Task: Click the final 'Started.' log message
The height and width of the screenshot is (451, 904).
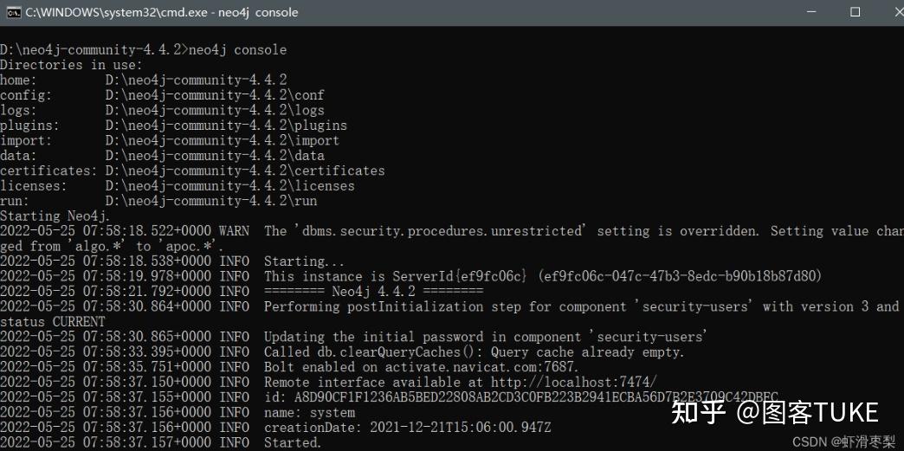Action: click(x=293, y=443)
